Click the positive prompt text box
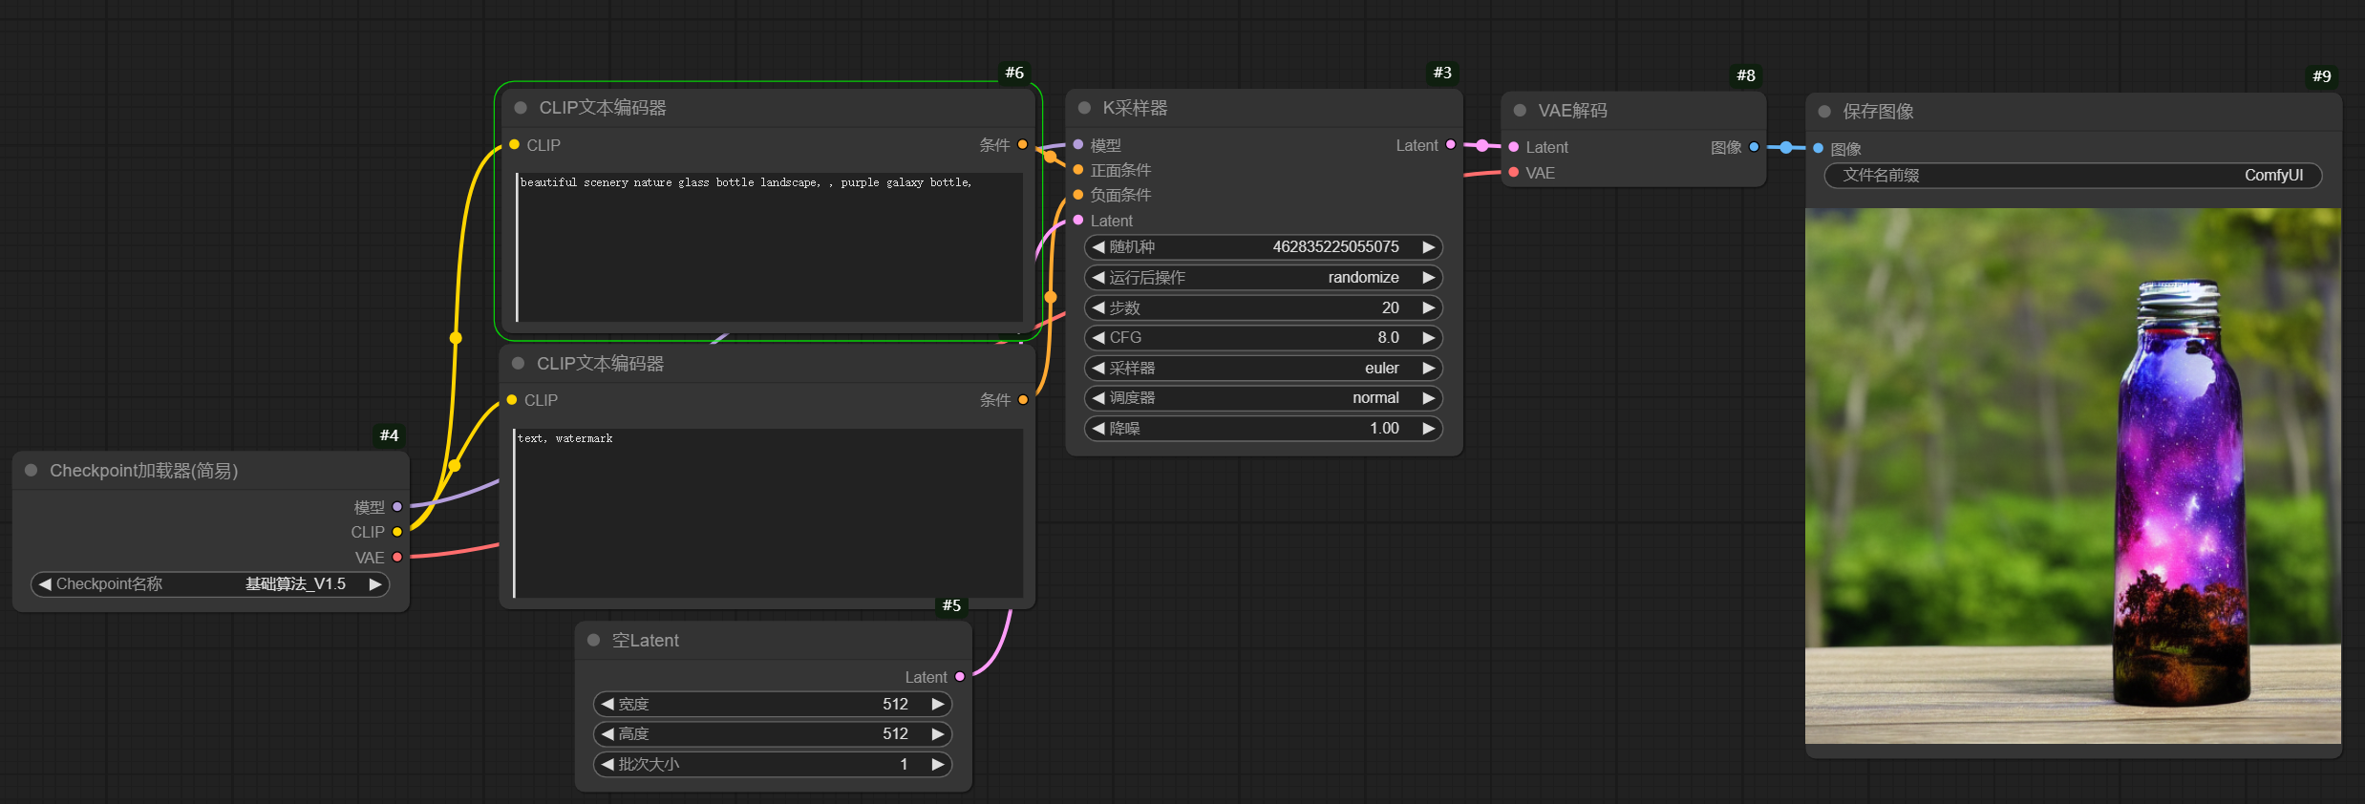2365x804 pixels. 769,247
